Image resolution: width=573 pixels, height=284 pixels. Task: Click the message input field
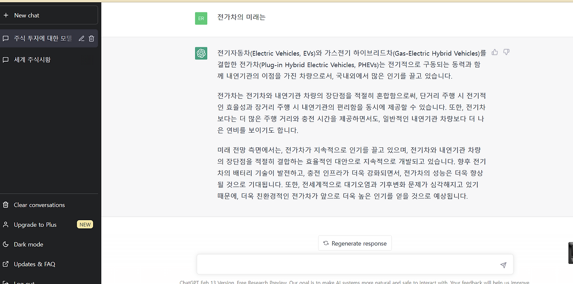tap(349, 264)
